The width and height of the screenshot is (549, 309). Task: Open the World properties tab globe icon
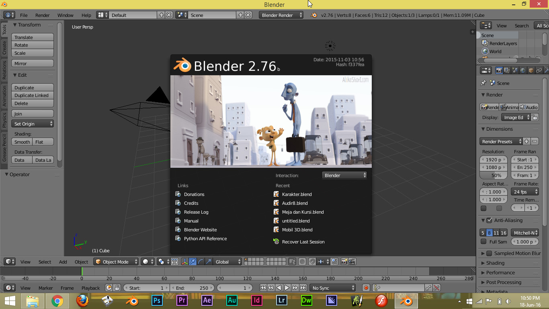click(x=523, y=70)
